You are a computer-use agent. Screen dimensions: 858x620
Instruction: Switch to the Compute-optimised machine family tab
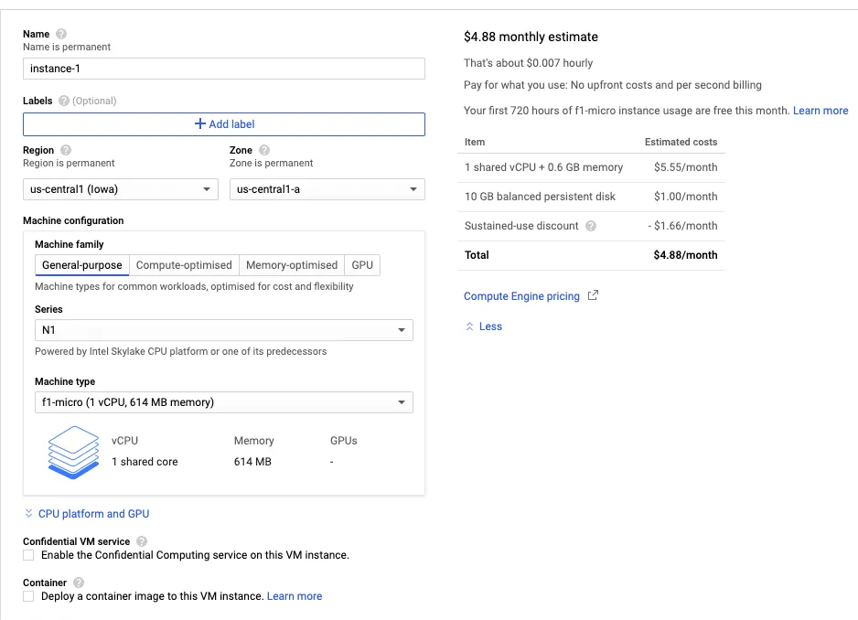(184, 265)
